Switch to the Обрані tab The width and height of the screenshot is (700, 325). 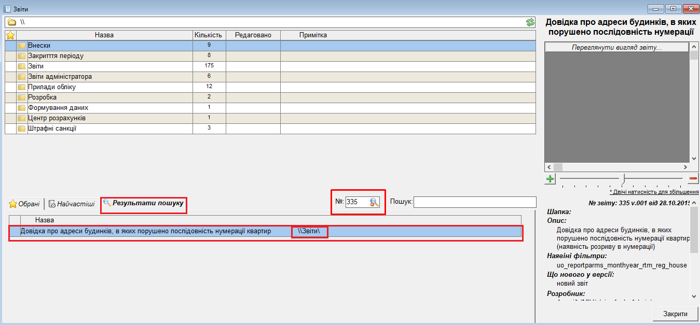point(24,204)
